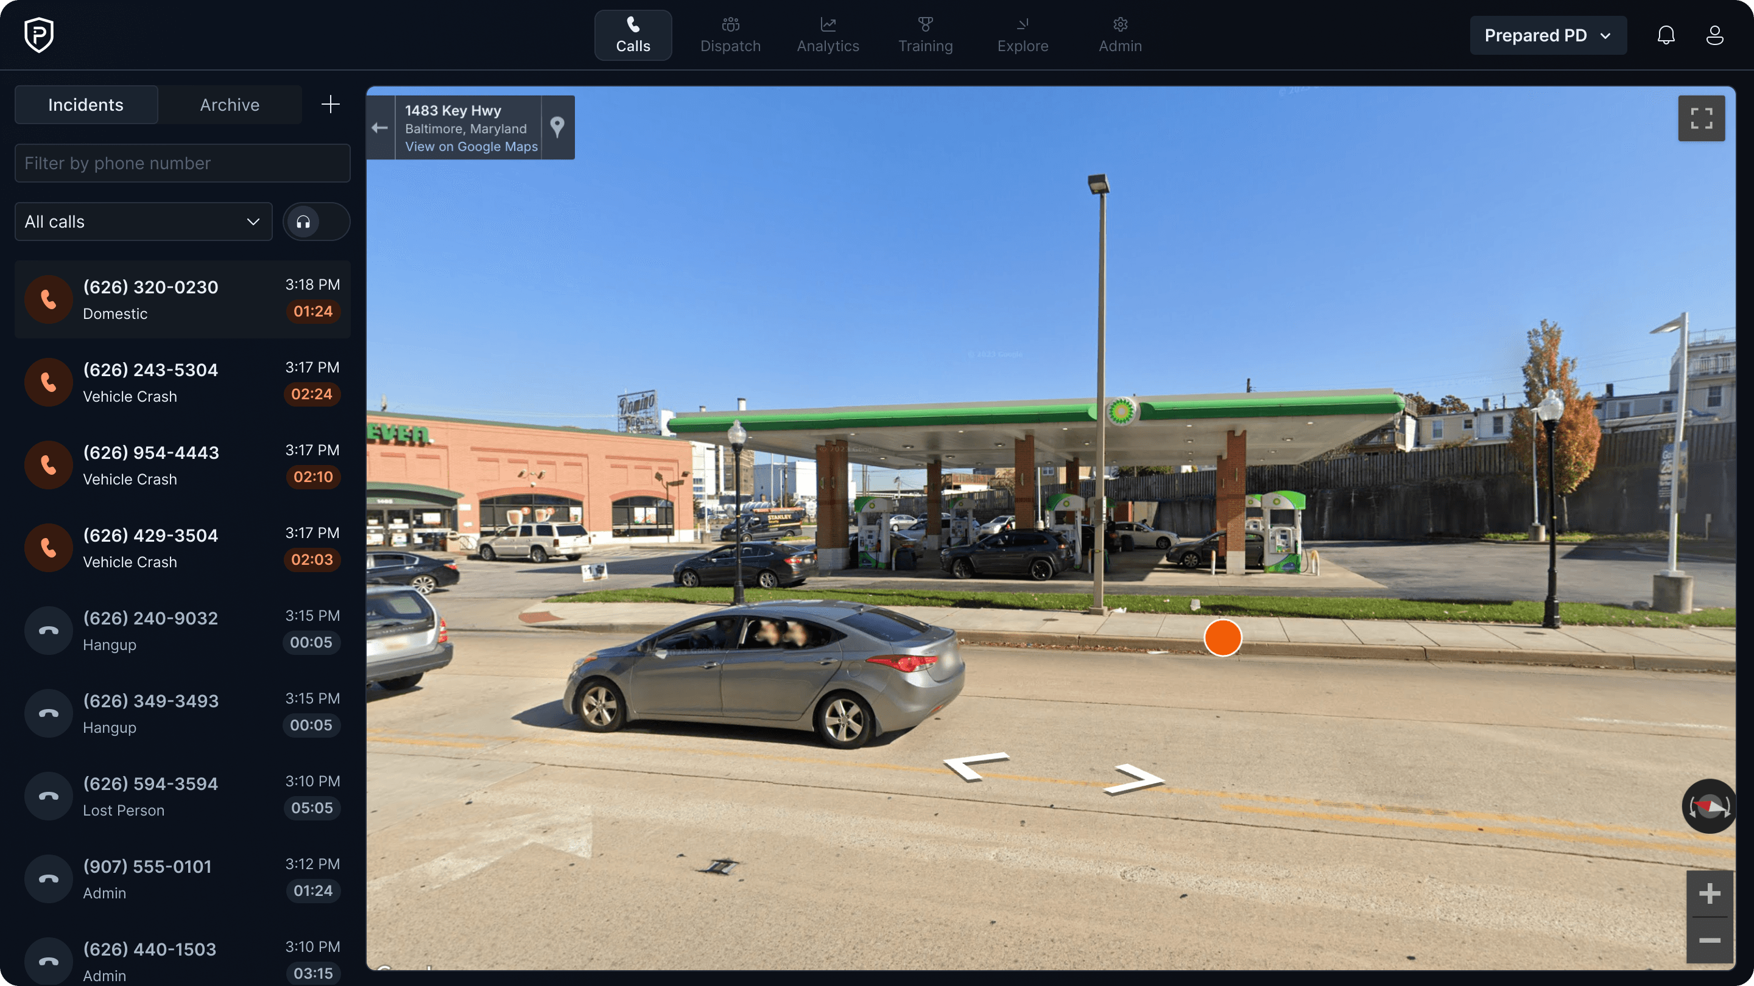The width and height of the screenshot is (1754, 986).
Task: Click the street view back arrow
Action: point(380,127)
